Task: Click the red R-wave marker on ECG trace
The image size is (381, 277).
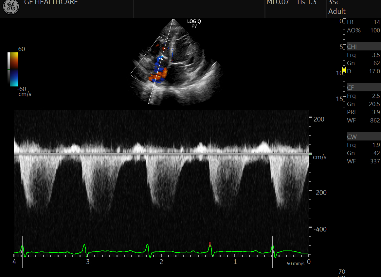Action: pyautogui.click(x=210, y=244)
